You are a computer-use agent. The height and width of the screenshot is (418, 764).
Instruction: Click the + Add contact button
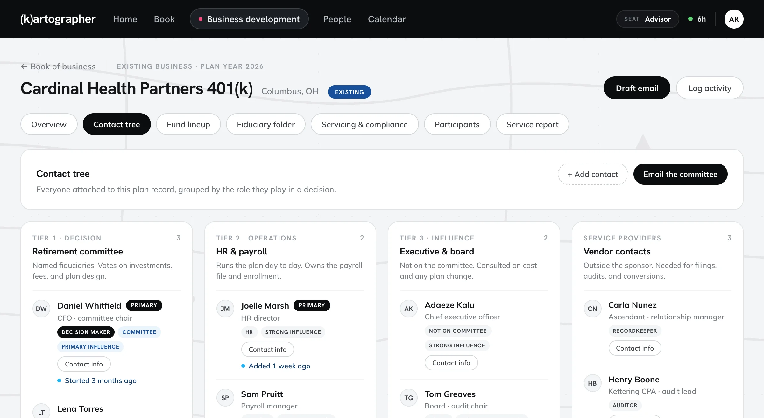593,174
